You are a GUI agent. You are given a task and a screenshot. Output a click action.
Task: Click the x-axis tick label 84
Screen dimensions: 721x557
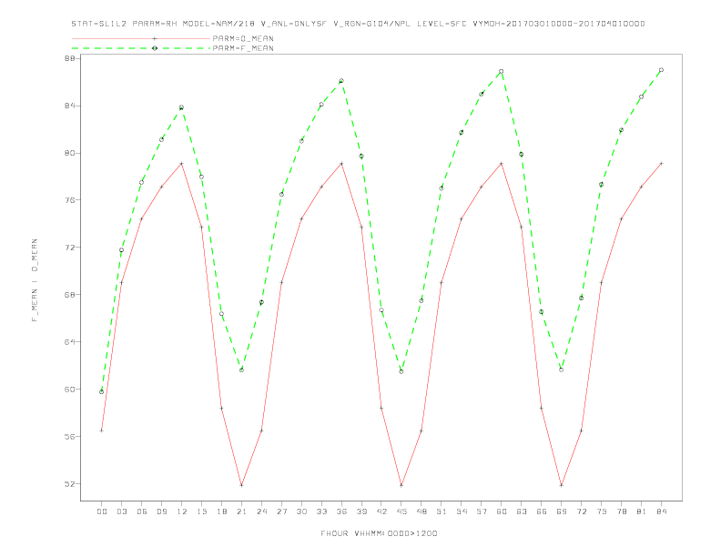pyautogui.click(x=661, y=511)
